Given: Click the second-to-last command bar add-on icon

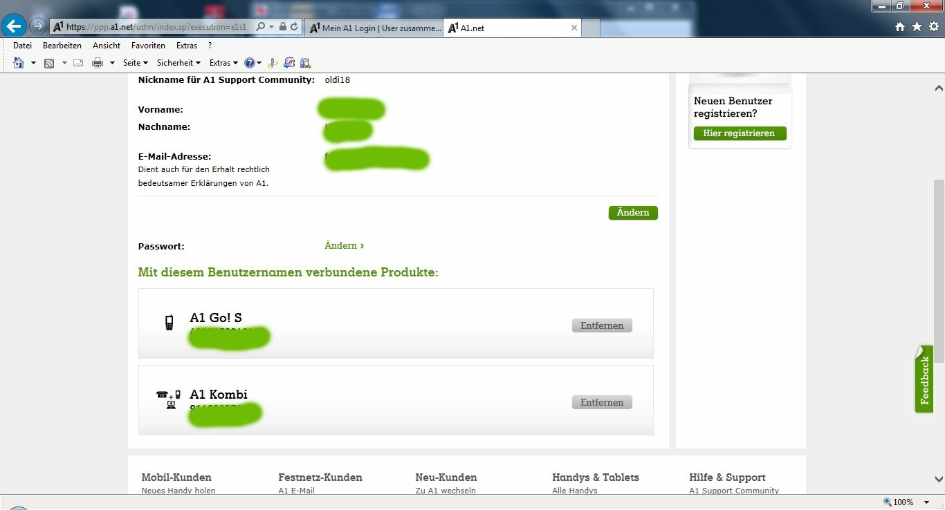Looking at the screenshot, I should point(289,63).
